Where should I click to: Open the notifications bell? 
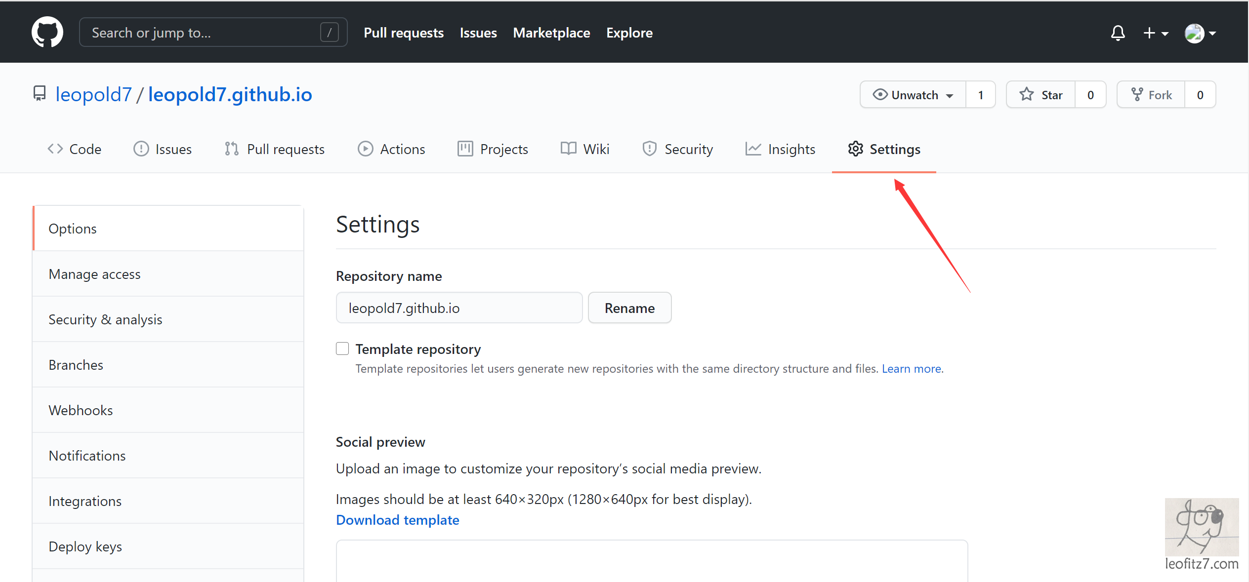point(1118,33)
